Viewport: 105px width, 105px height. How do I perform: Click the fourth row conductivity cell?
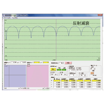pos(96,87)
